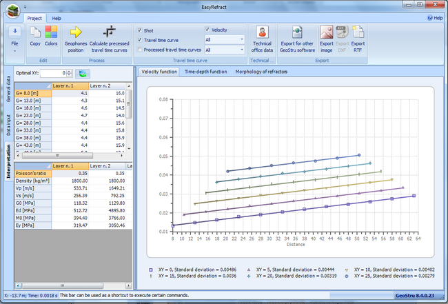Enable Processed travel time curves checkbox

click(x=140, y=50)
